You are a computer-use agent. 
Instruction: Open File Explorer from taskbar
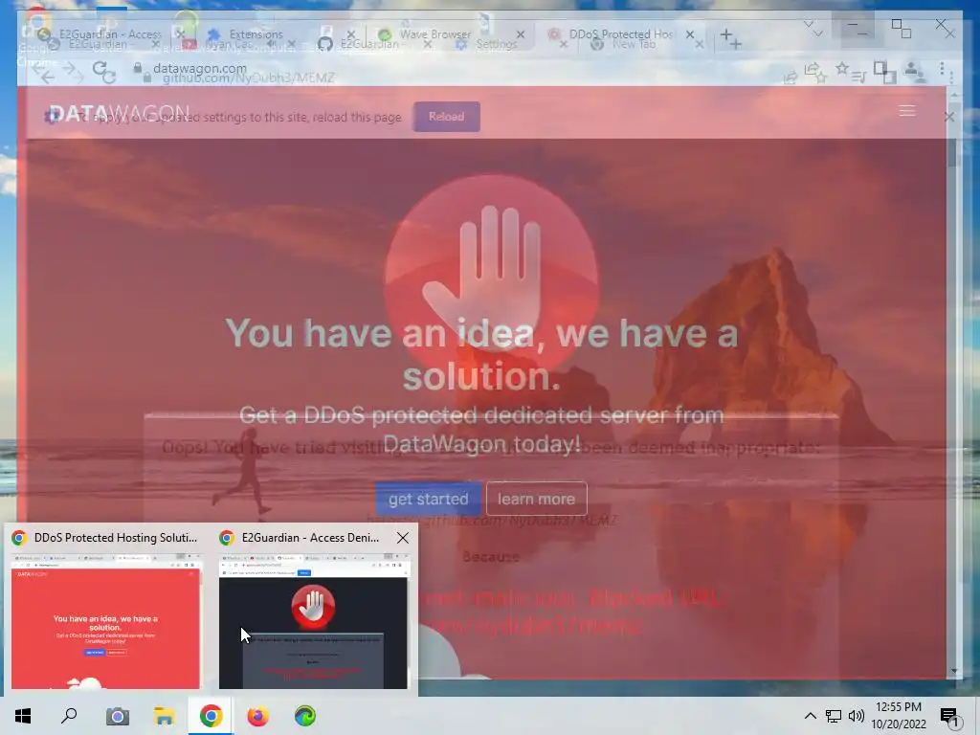[164, 716]
